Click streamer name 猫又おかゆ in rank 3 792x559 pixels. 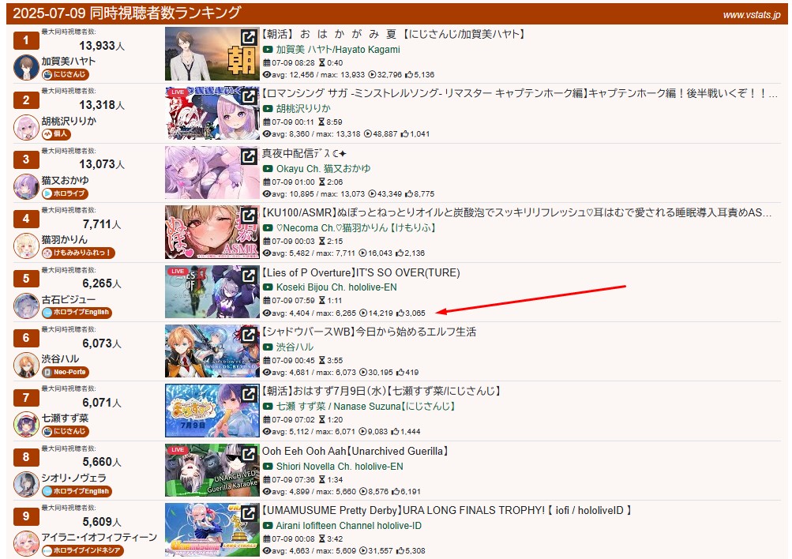tap(66, 180)
